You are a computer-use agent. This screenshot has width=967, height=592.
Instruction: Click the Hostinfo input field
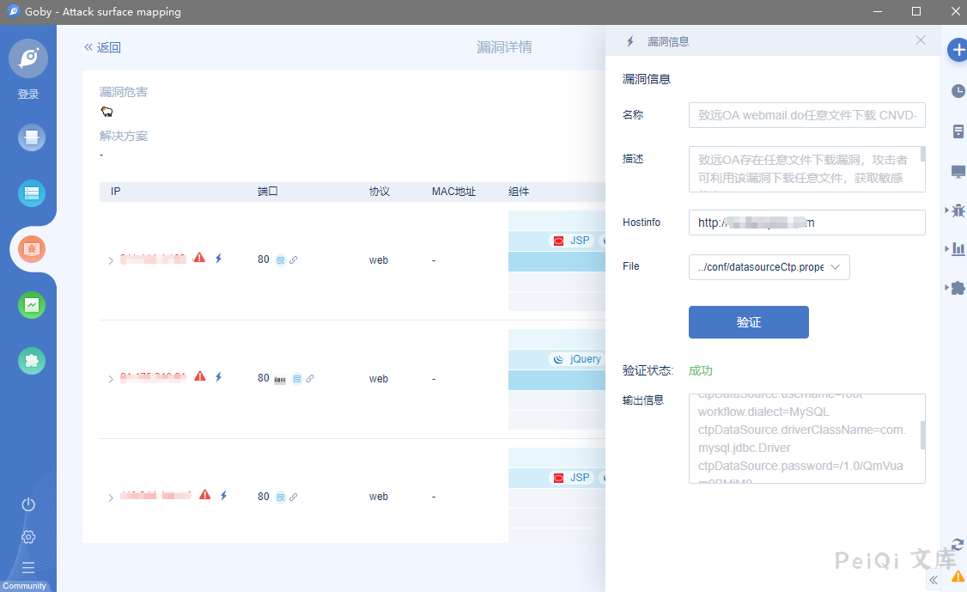(x=806, y=223)
